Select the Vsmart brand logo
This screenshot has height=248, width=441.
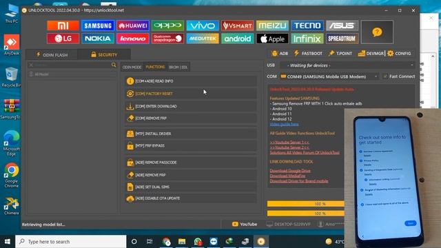(237, 25)
